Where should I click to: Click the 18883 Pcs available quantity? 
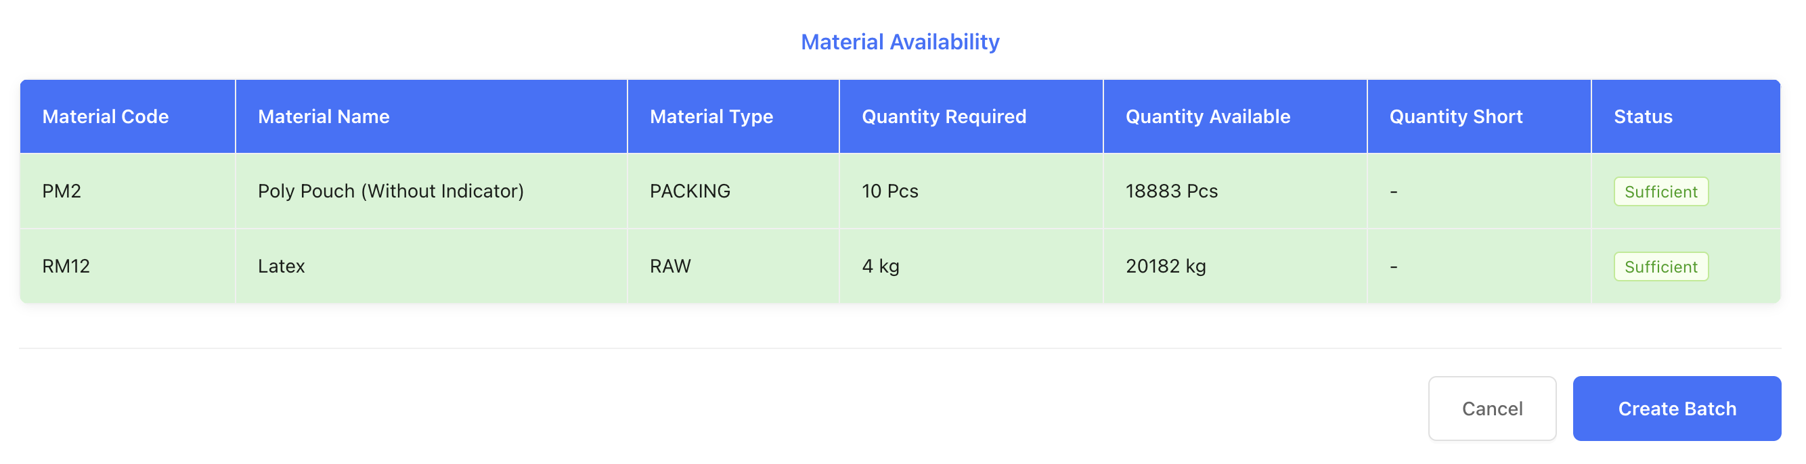[1171, 191]
